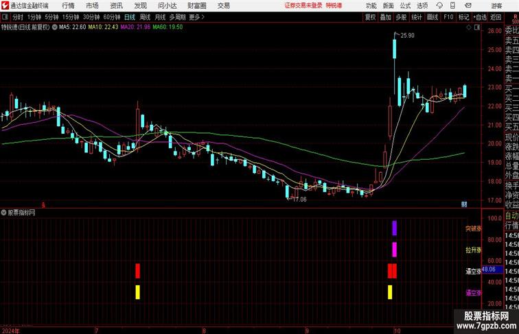Open the customer service headset icon
Screen dimensions: 519x334
(439, 5)
